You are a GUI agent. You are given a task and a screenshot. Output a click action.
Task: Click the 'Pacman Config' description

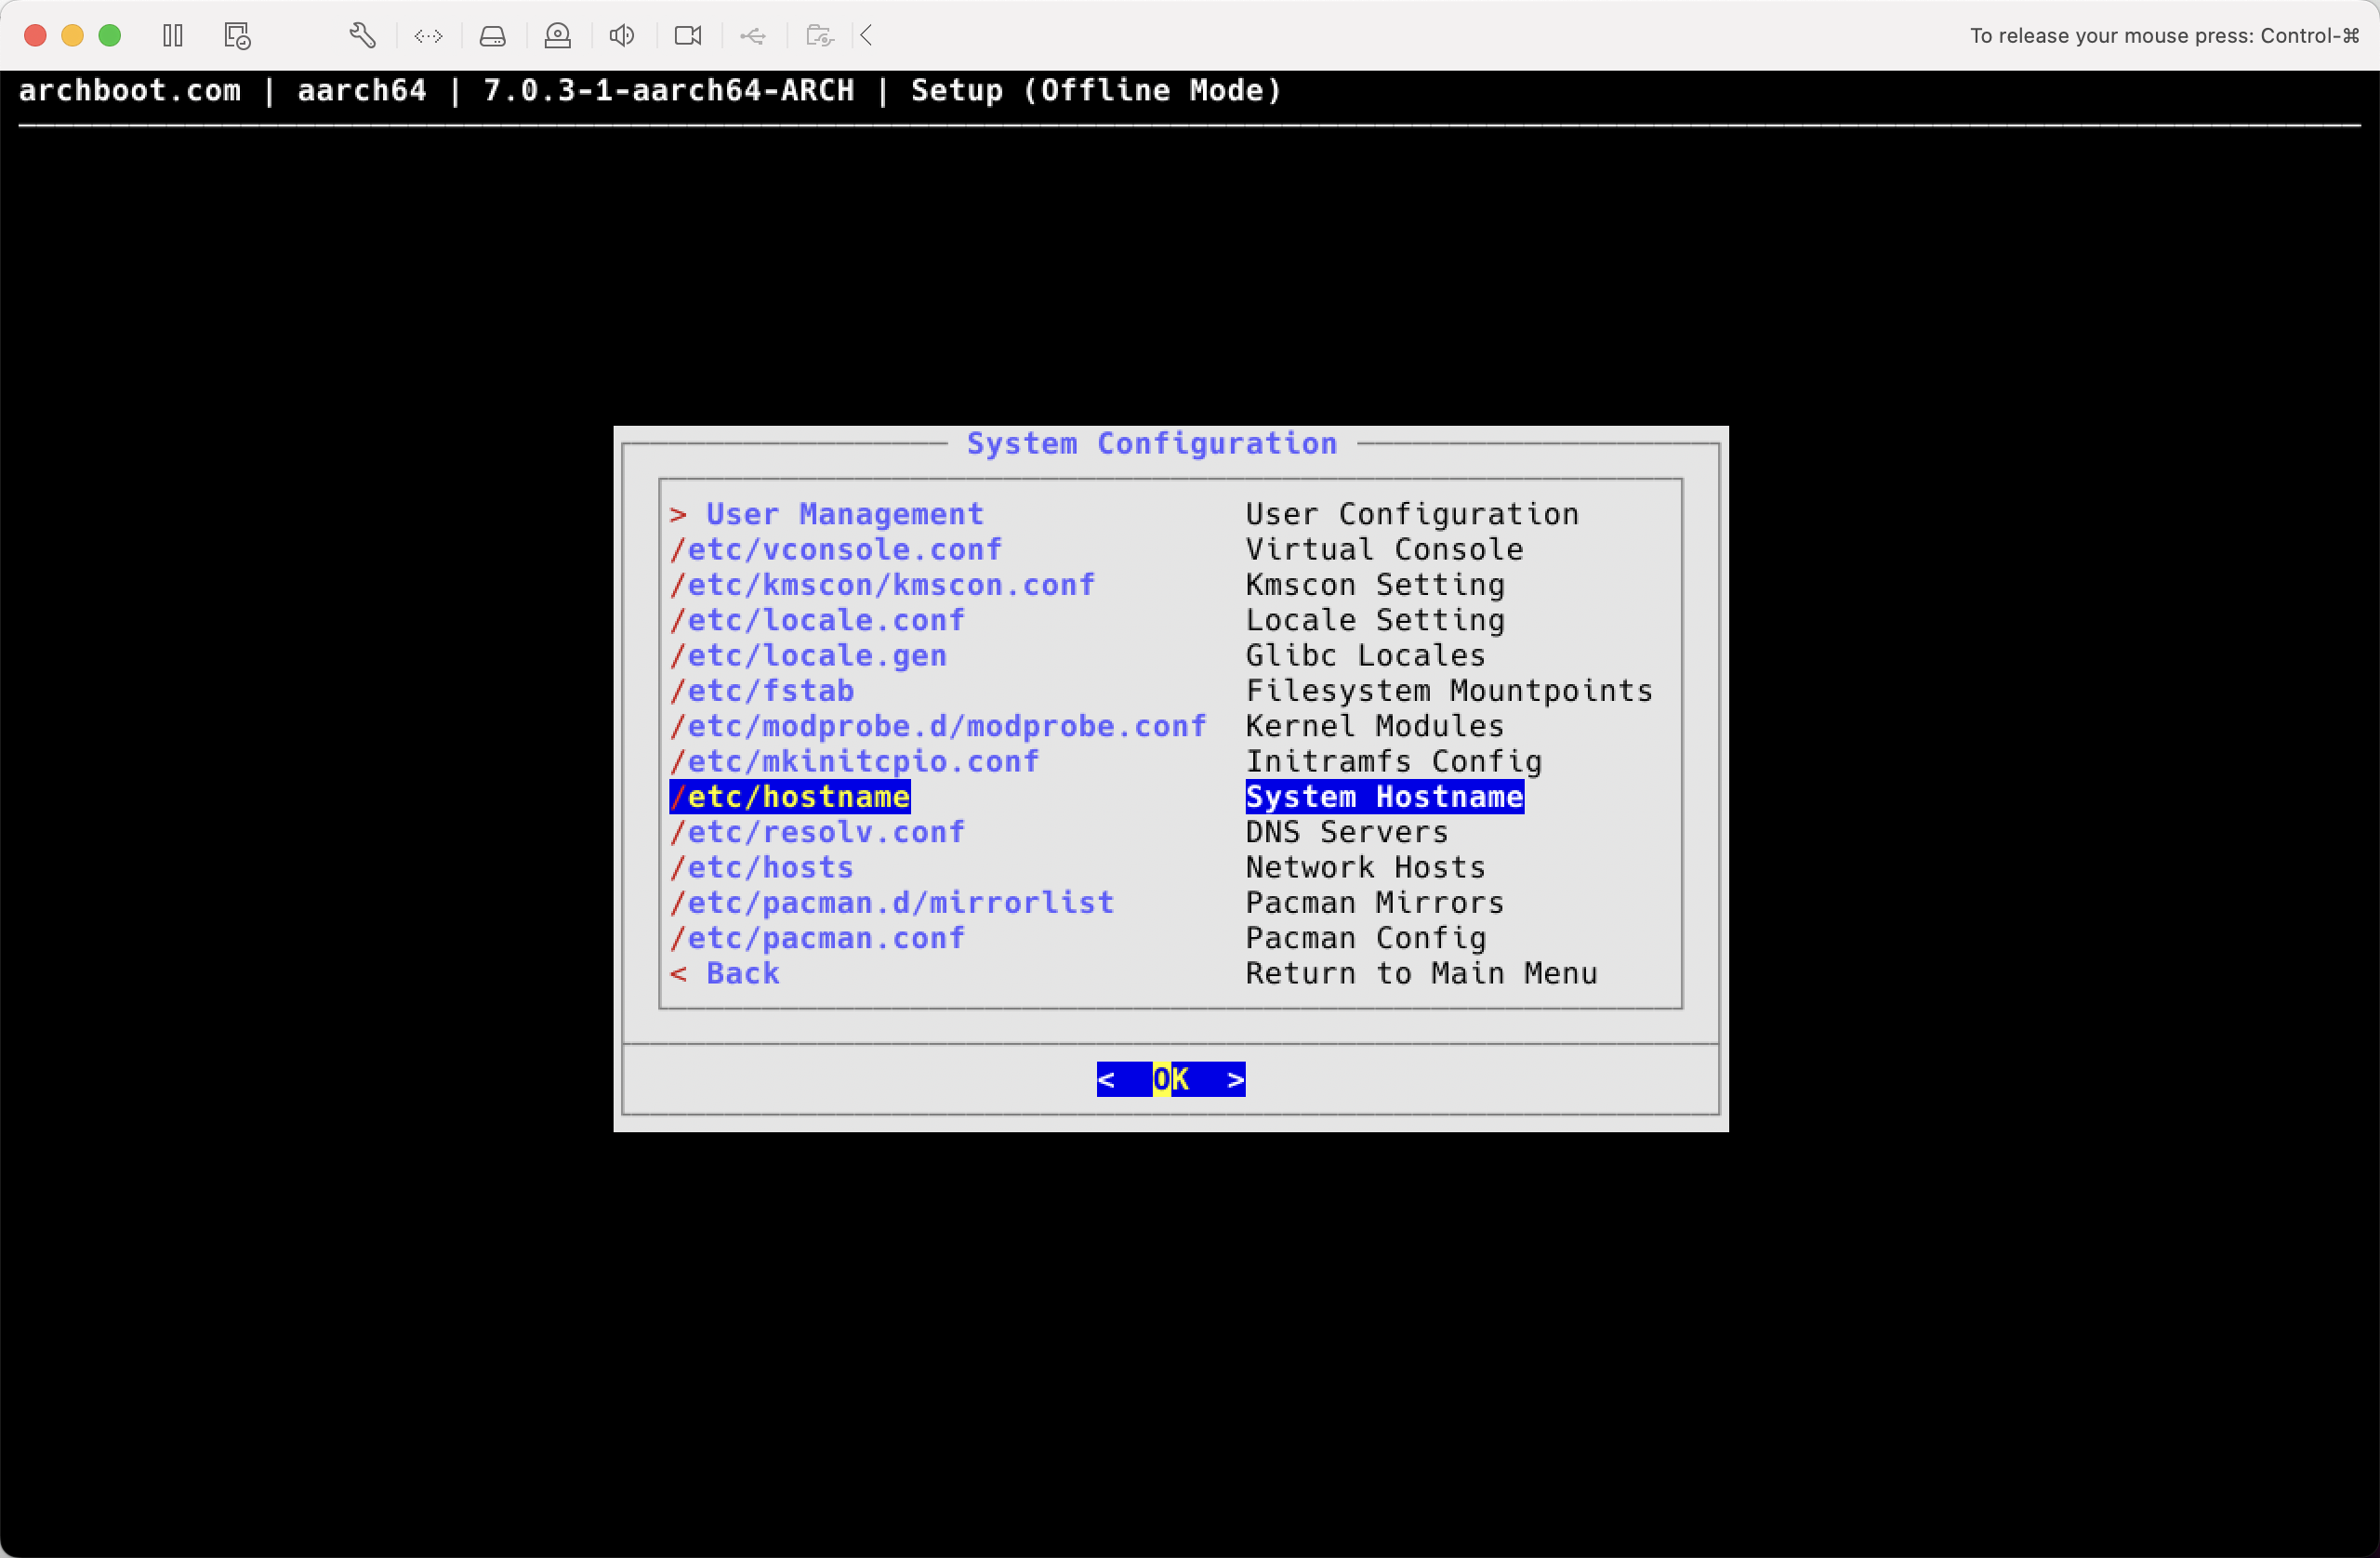(x=1366, y=938)
